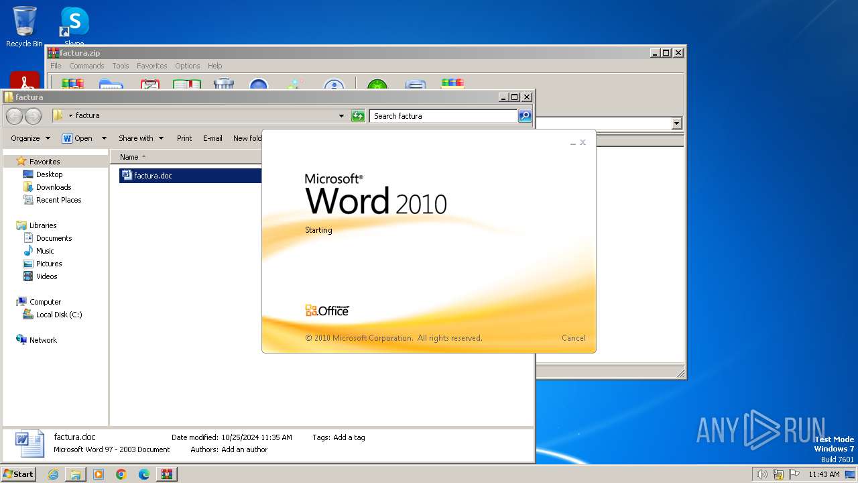
Task: Open the Share with dropdown
Action: [x=141, y=138]
